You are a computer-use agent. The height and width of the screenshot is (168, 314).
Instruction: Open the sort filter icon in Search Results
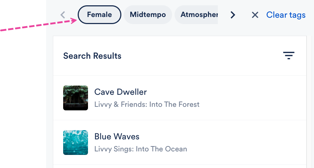(288, 56)
